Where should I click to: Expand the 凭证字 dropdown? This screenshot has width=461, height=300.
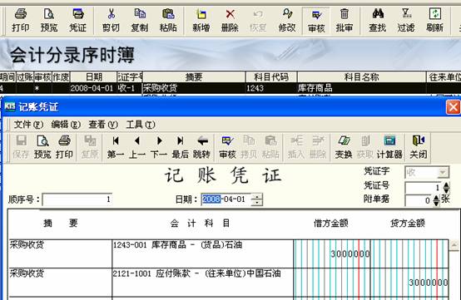click(x=443, y=173)
